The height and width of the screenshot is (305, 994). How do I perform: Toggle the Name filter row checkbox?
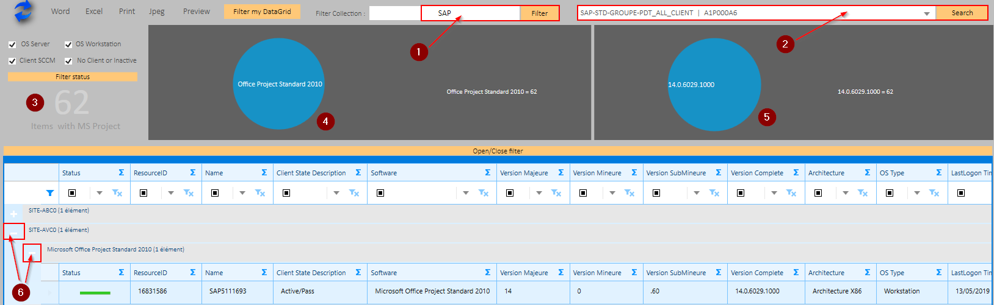pyautogui.click(x=215, y=193)
